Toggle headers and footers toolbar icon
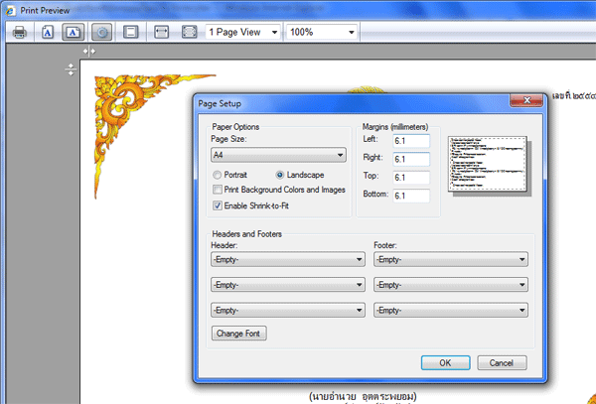 point(130,32)
